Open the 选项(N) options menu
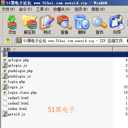 (81, 9)
